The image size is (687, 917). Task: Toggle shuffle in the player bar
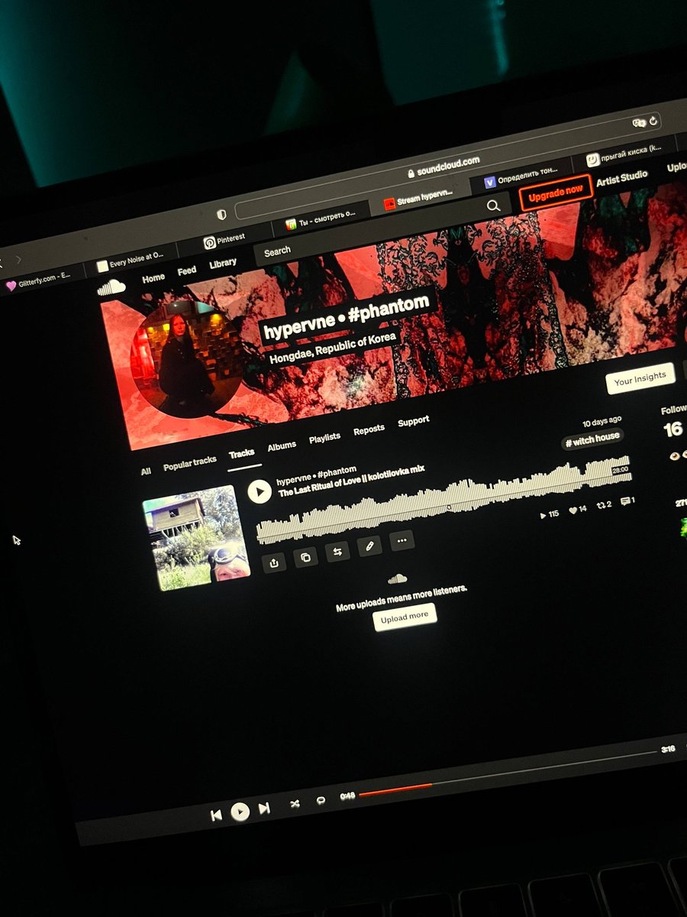295,804
